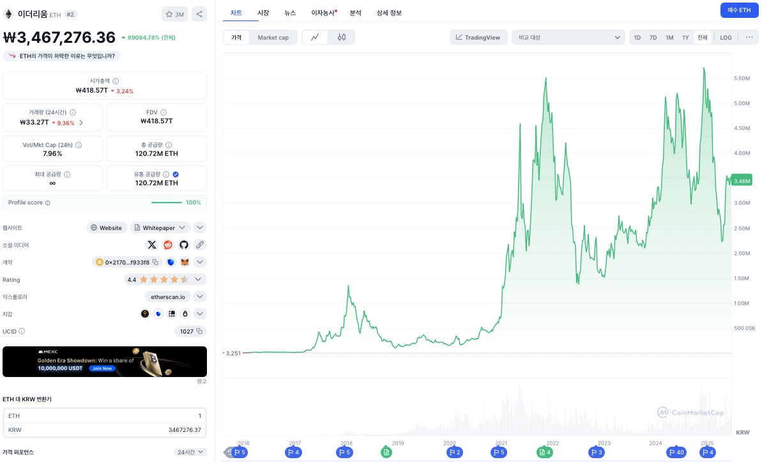Switch to the candlestick chart icon
Viewport: 762px width, 462px height.
[x=342, y=38]
